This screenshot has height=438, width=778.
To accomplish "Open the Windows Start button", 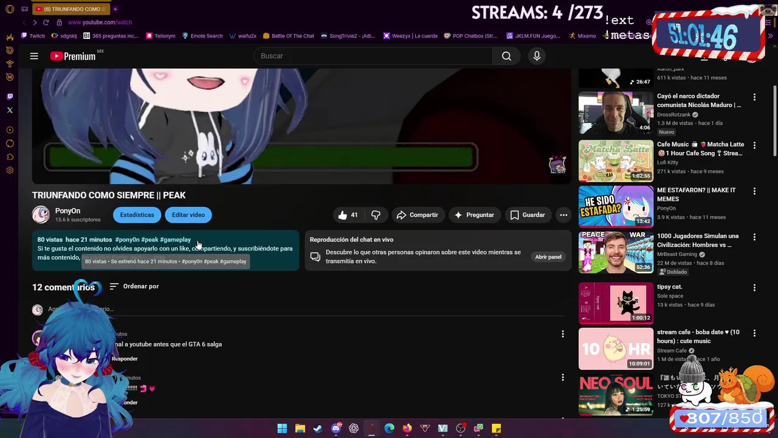I will [x=282, y=428].
